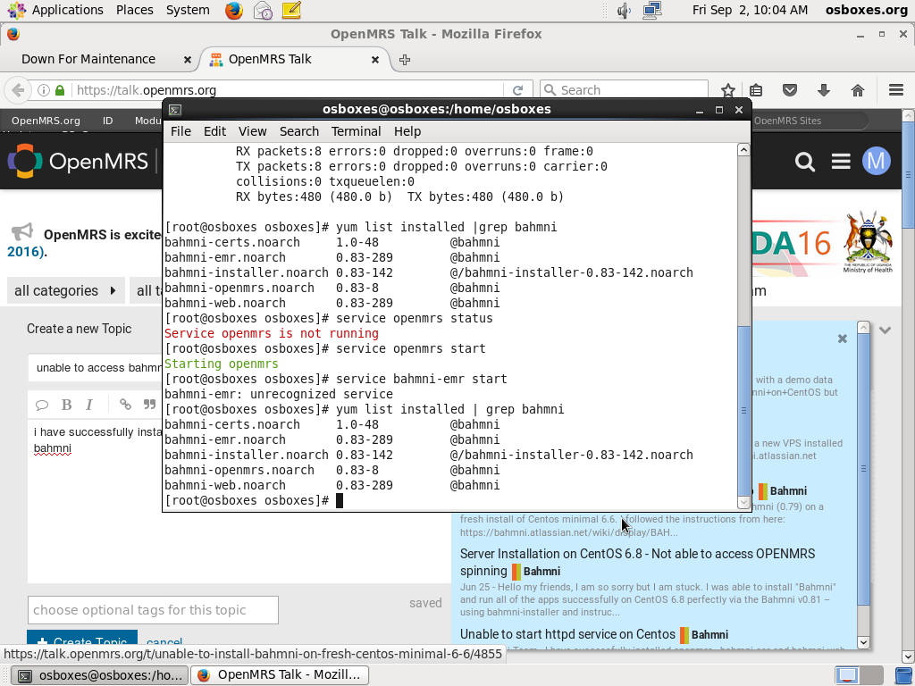915x686 pixels.
Task: Click the OpenMRS logo
Action: 79,161
